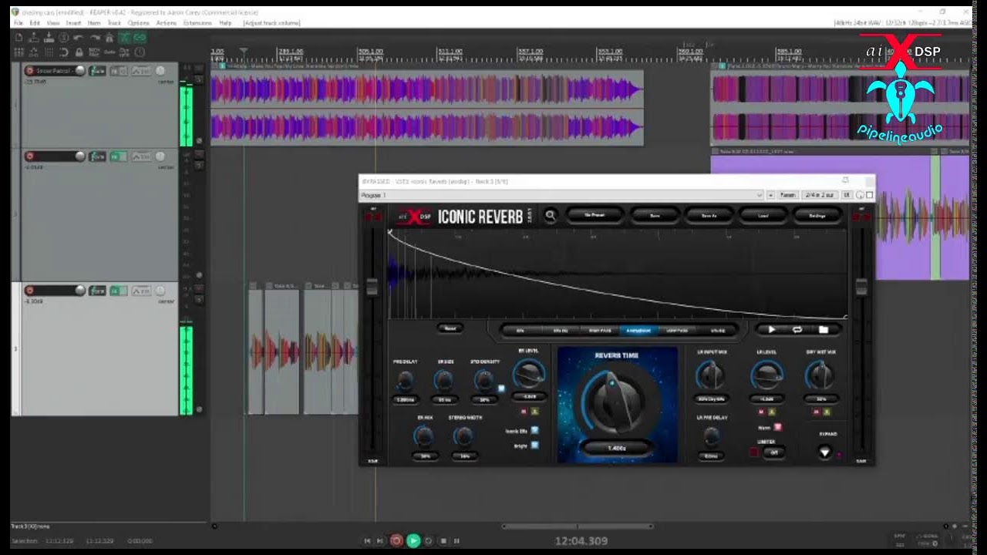The width and height of the screenshot is (987, 555).
Task: Open the Options menu
Action: click(x=138, y=23)
